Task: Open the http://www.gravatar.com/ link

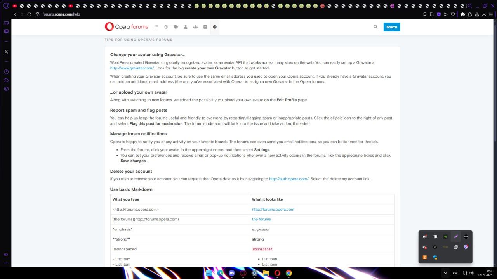Action: pos(132,68)
